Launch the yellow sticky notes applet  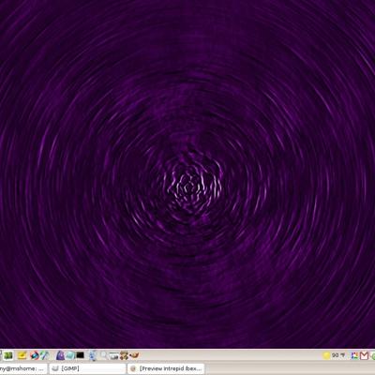click(22, 355)
